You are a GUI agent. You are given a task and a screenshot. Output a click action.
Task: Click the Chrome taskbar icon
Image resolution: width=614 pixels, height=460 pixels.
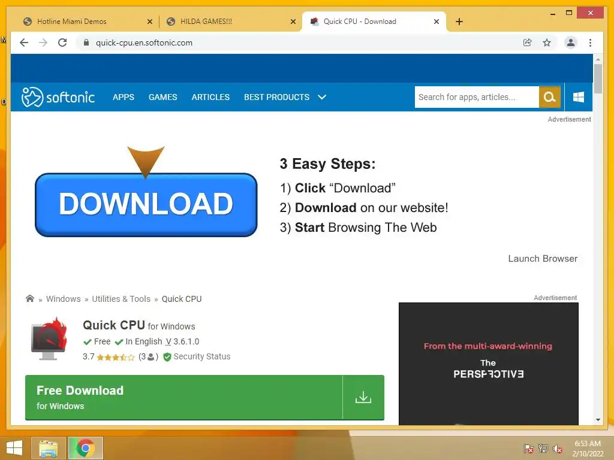pos(86,448)
